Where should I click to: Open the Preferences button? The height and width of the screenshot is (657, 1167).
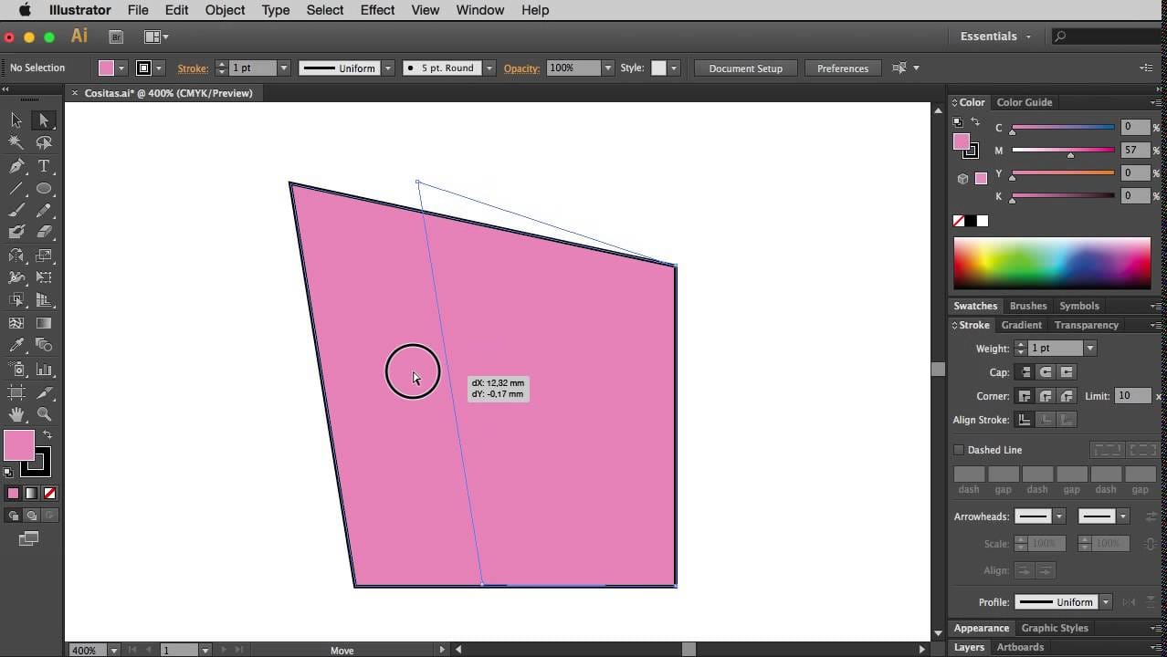click(843, 68)
